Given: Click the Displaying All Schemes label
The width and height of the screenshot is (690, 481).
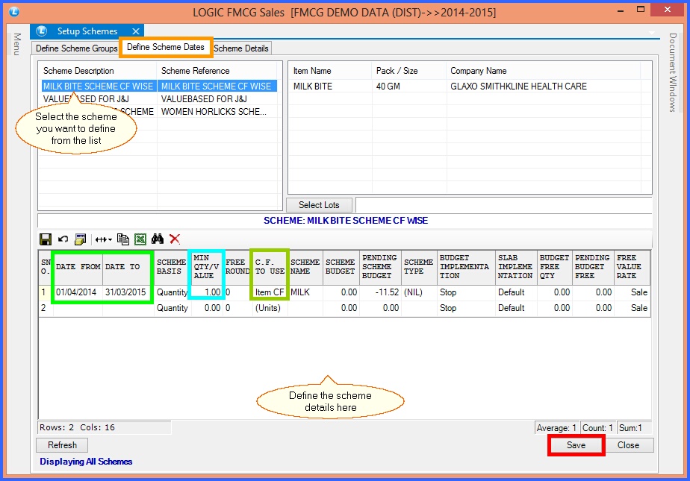Looking at the screenshot, I should click(86, 461).
